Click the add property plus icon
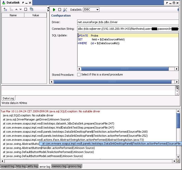182x170 pixels. (5, 9)
